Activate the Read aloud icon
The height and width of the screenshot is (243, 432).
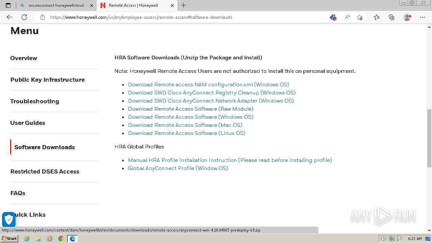pos(347,17)
